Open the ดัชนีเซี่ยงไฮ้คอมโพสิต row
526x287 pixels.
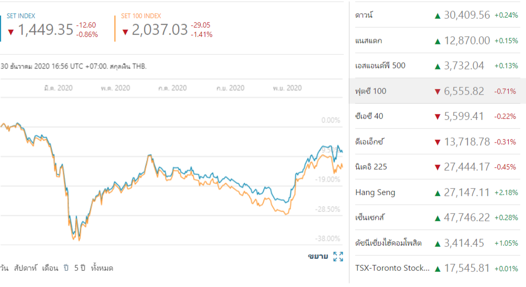[x=388, y=243]
